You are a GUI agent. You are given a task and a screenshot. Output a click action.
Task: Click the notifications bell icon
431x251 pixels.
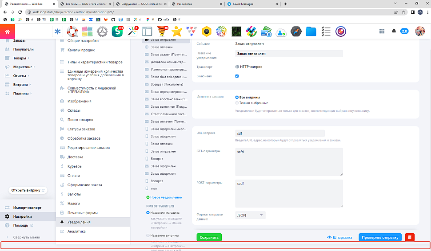394,31
